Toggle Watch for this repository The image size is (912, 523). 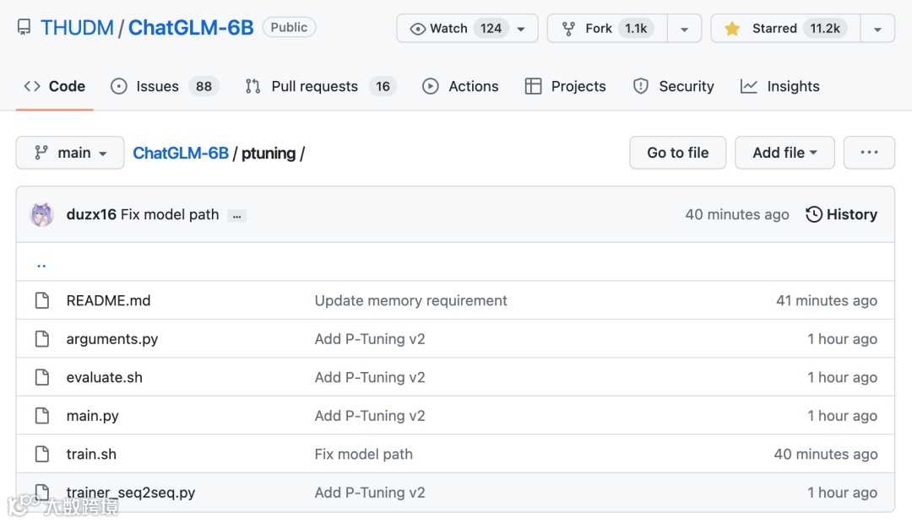point(467,29)
